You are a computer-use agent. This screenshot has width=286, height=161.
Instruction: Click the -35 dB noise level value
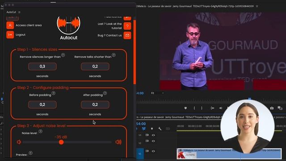[x=61, y=137]
